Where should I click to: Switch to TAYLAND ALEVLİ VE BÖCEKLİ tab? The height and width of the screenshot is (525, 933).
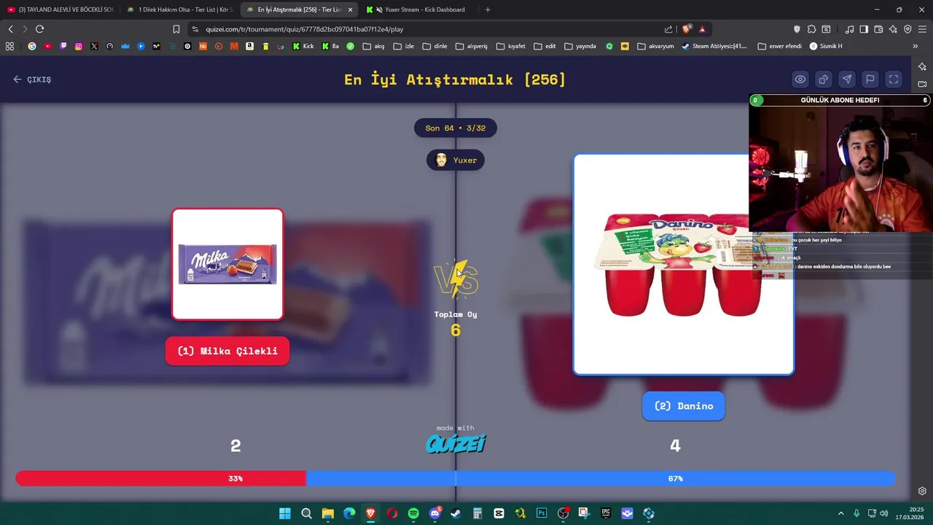pos(60,9)
